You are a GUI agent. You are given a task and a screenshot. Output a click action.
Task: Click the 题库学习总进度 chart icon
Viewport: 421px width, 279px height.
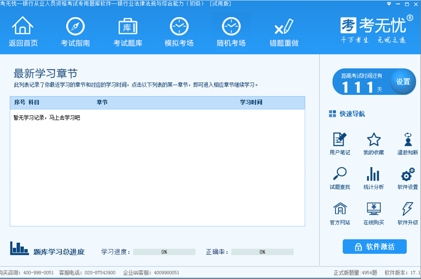(x=19, y=248)
